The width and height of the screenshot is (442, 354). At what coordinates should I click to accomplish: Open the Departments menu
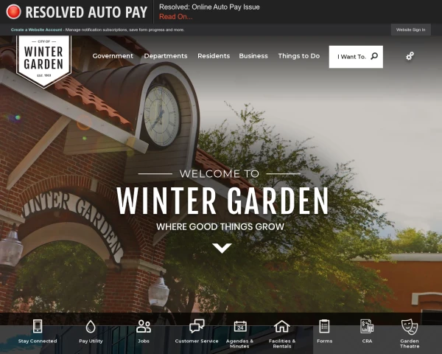pos(166,56)
